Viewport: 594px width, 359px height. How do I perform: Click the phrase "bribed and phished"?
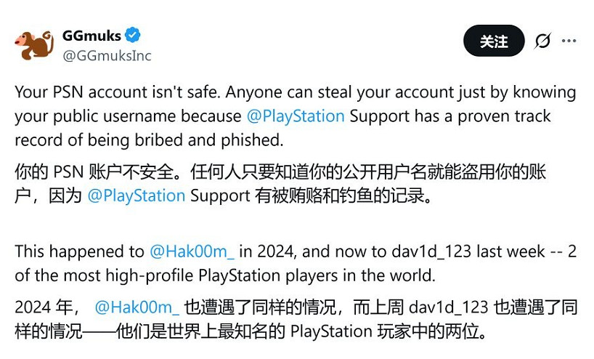(222, 140)
